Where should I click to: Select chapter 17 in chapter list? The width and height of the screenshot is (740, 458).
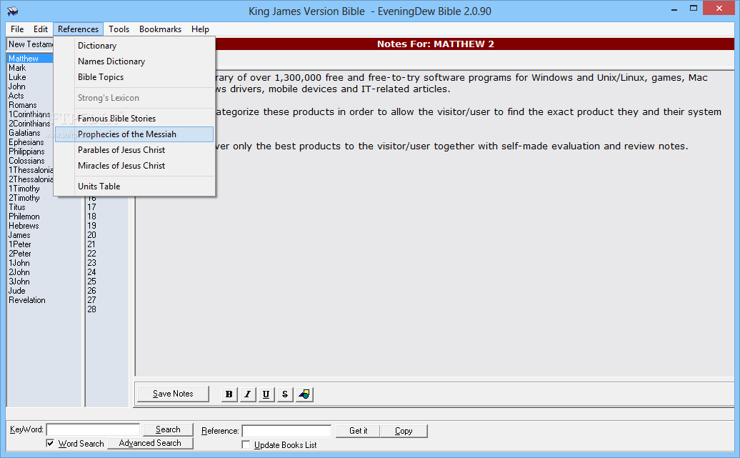point(91,207)
